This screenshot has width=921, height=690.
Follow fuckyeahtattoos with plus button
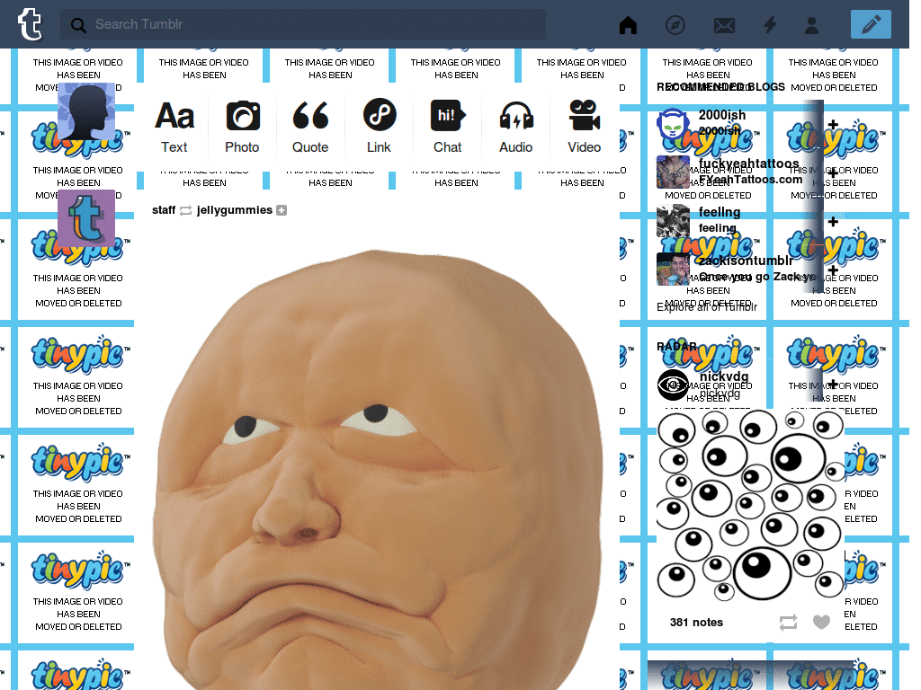pyautogui.click(x=833, y=173)
